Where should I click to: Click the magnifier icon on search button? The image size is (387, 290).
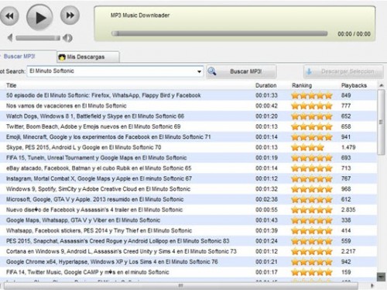click(212, 71)
